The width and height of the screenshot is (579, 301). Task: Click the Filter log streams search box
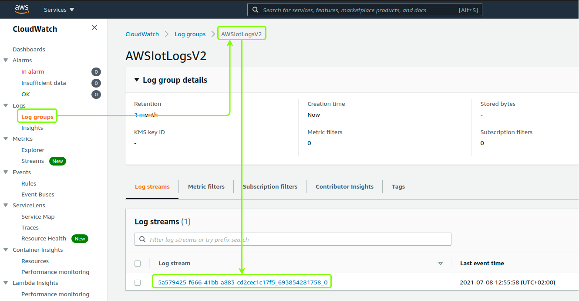[x=293, y=239]
